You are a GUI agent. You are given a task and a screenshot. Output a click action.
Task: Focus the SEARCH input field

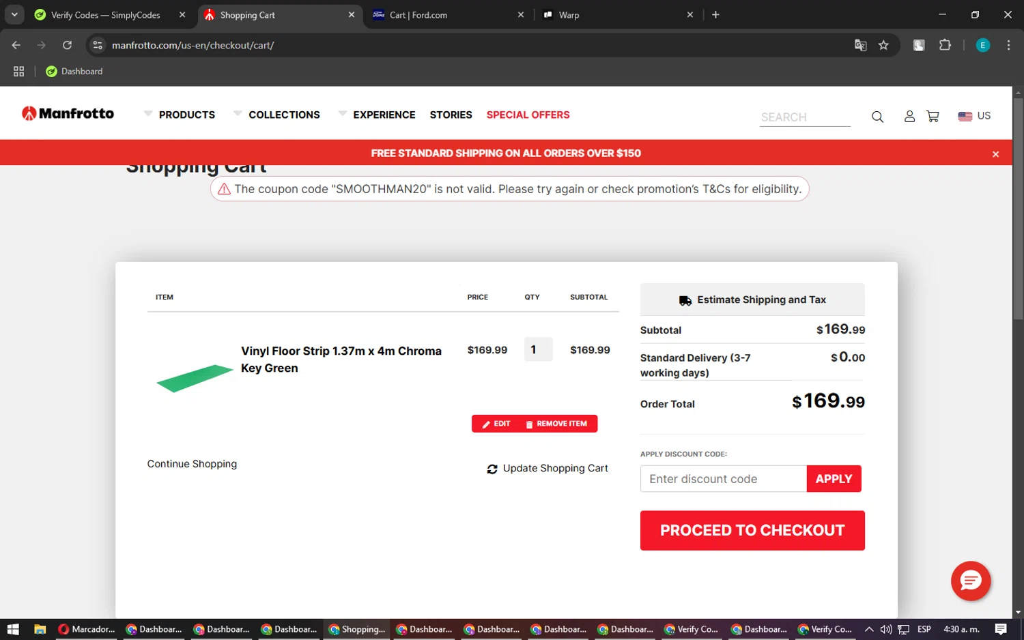806,117
